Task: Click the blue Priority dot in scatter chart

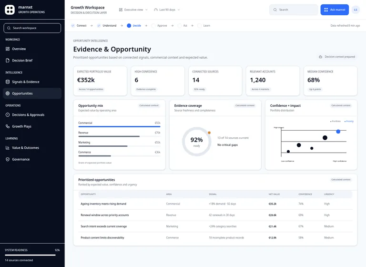Action: point(338,132)
